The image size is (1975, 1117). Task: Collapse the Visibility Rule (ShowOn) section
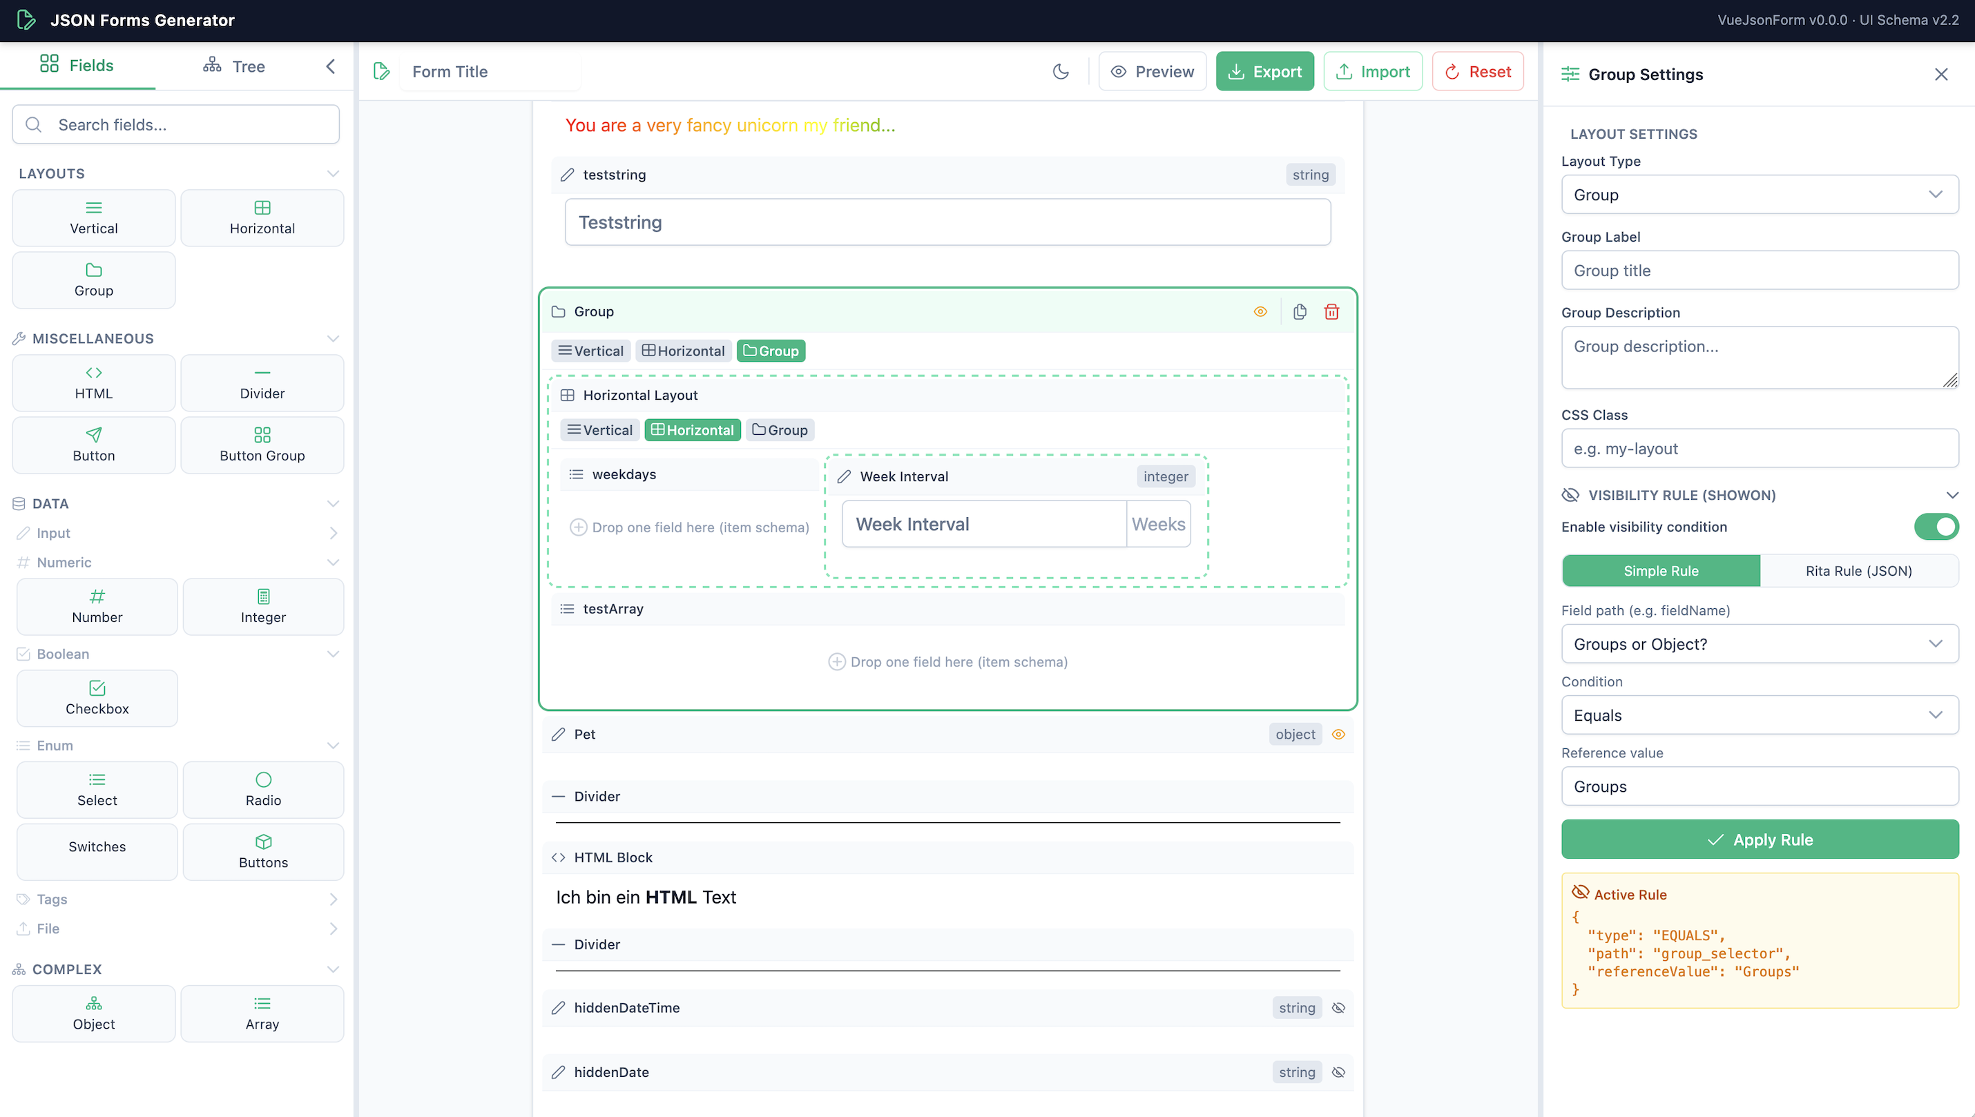(1952, 495)
